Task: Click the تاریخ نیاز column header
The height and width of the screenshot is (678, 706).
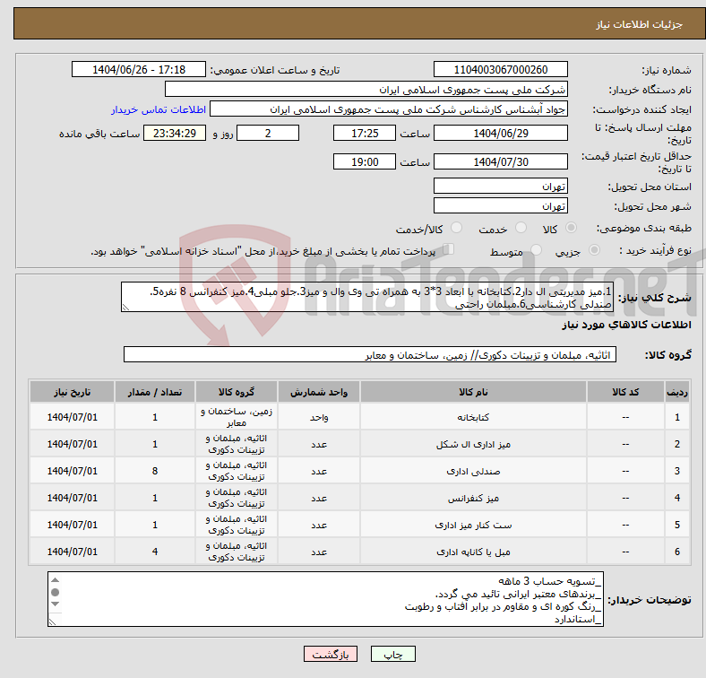Action: (72, 392)
